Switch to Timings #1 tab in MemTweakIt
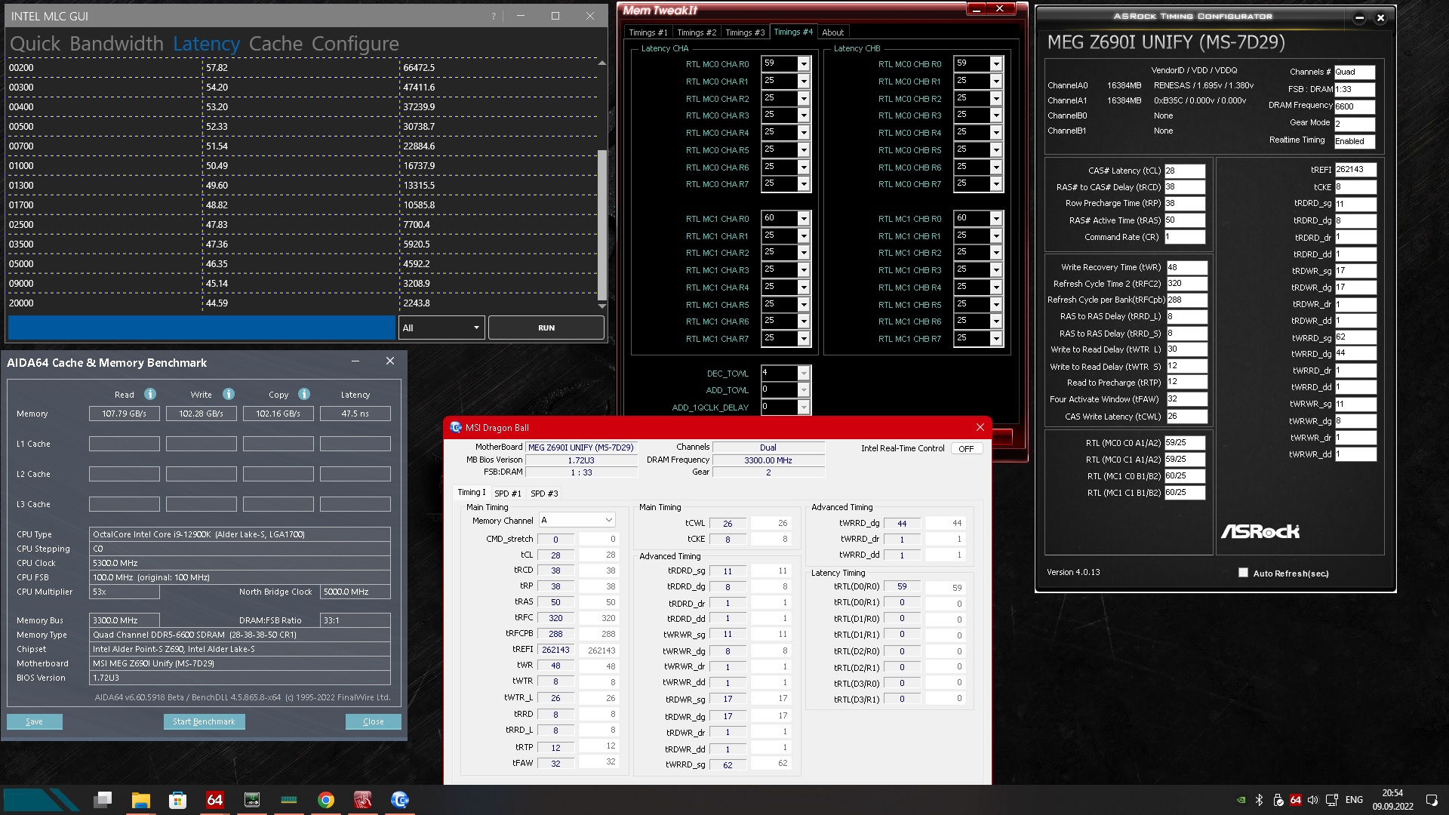The height and width of the screenshot is (815, 1449). tap(648, 32)
